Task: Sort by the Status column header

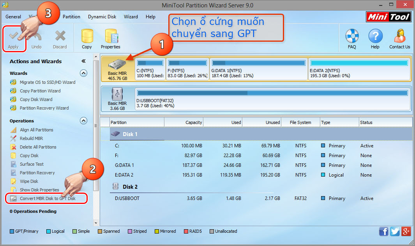Action: 385,122
